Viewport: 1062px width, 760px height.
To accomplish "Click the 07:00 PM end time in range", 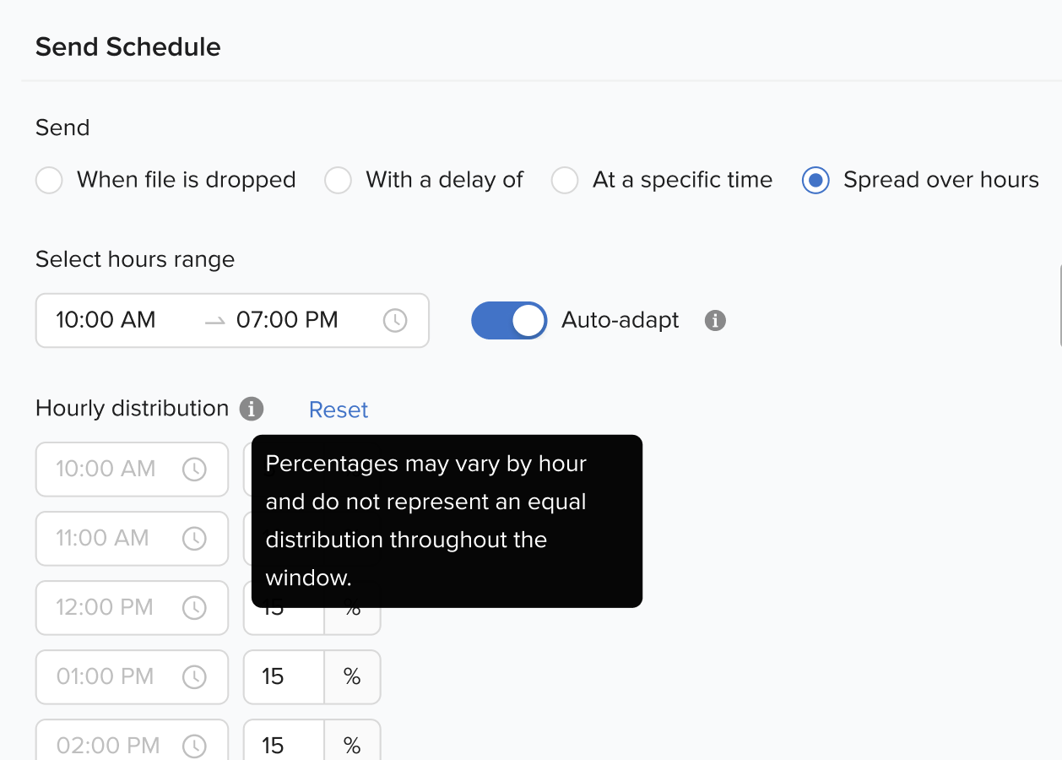I will coord(287,321).
